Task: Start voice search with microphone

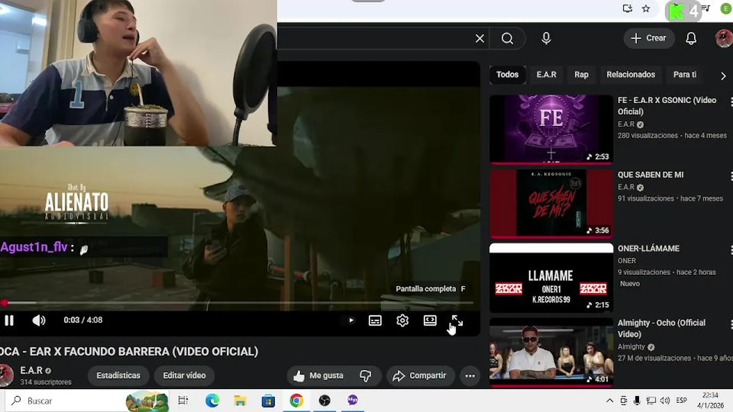Action: (546, 38)
